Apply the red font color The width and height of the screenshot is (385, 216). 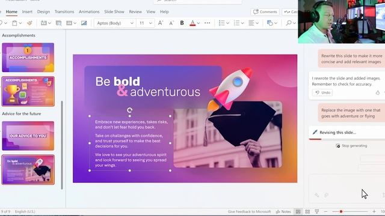(192, 23)
